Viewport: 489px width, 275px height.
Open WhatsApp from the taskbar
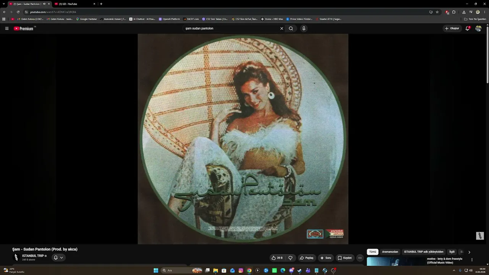coord(274,270)
